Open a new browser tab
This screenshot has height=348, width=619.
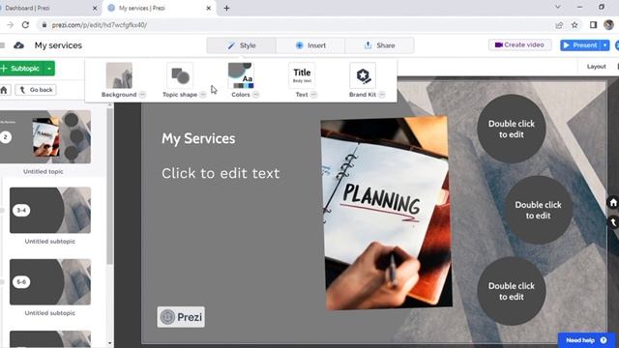[226, 8]
